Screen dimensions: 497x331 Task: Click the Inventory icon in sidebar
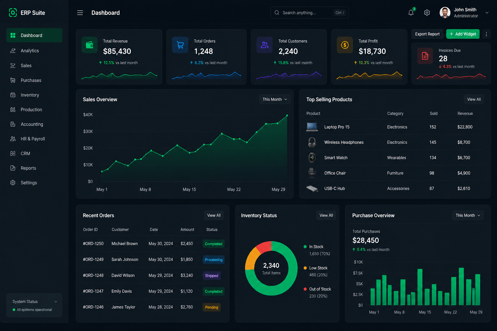[13, 95]
